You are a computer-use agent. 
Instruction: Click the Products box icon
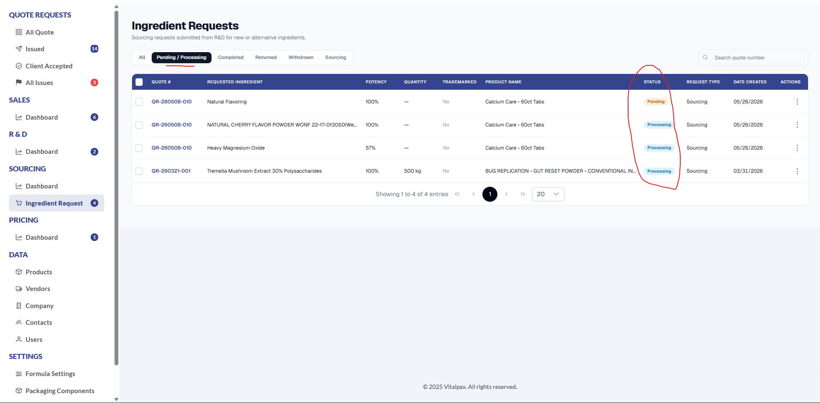click(19, 272)
